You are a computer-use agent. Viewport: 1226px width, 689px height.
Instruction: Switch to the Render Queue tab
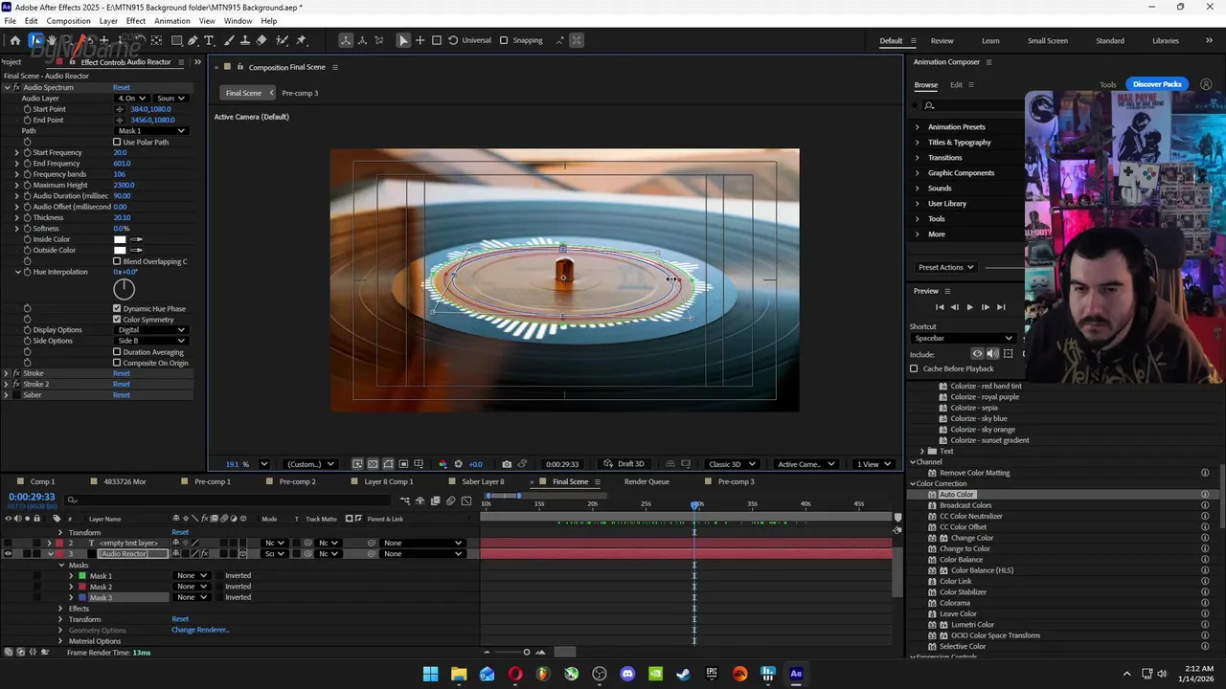click(647, 481)
